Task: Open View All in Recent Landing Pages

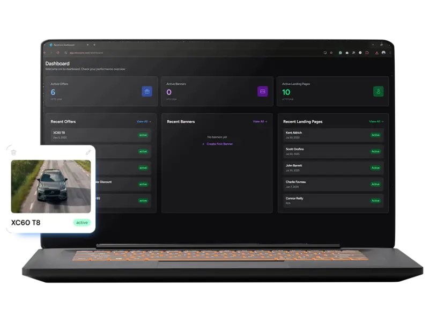Action: coord(376,122)
